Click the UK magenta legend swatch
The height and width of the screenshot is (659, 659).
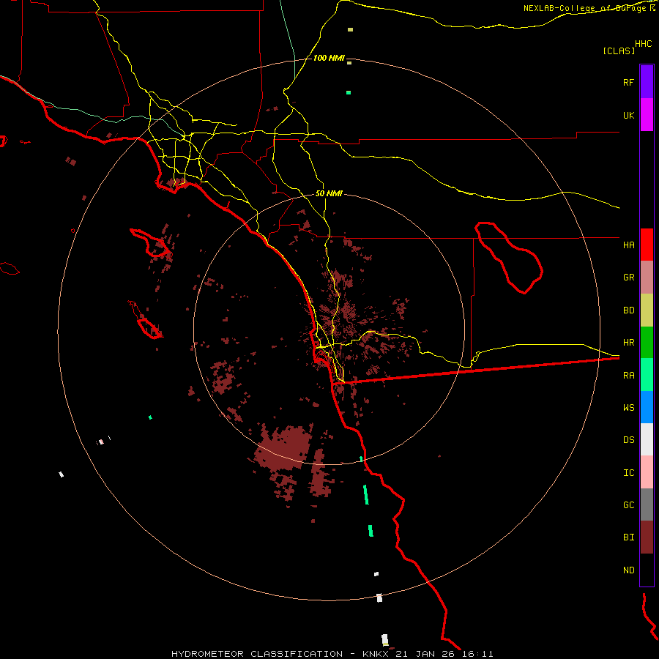(647, 115)
